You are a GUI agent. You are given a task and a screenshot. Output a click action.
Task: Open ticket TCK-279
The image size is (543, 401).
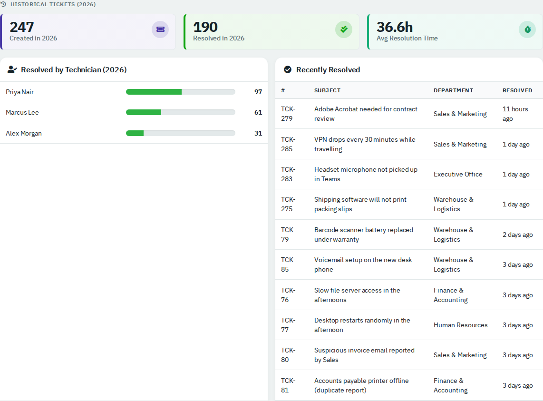click(288, 114)
